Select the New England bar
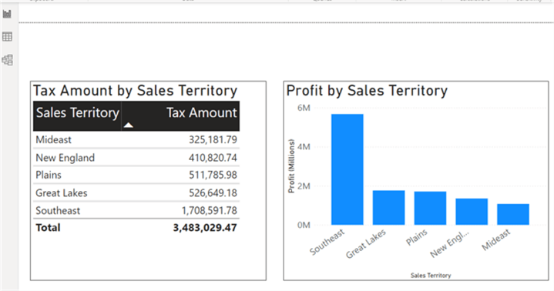Image resolution: width=554 pixels, height=291 pixels. (x=472, y=212)
